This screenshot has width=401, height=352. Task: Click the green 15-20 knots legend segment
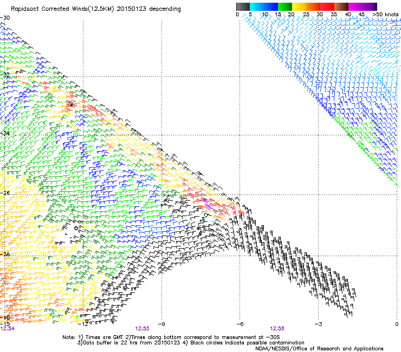285,6
